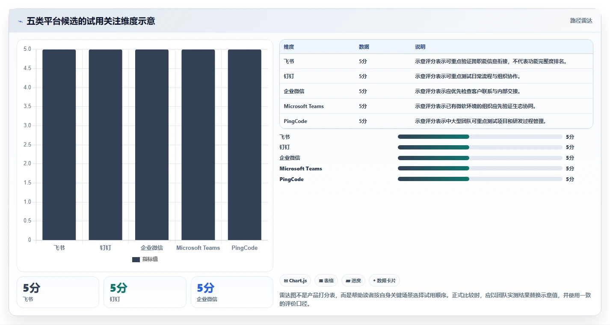This screenshot has height=325, width=610.
Task: Click the header icon beside the title
Action: [x=21, y=21]
